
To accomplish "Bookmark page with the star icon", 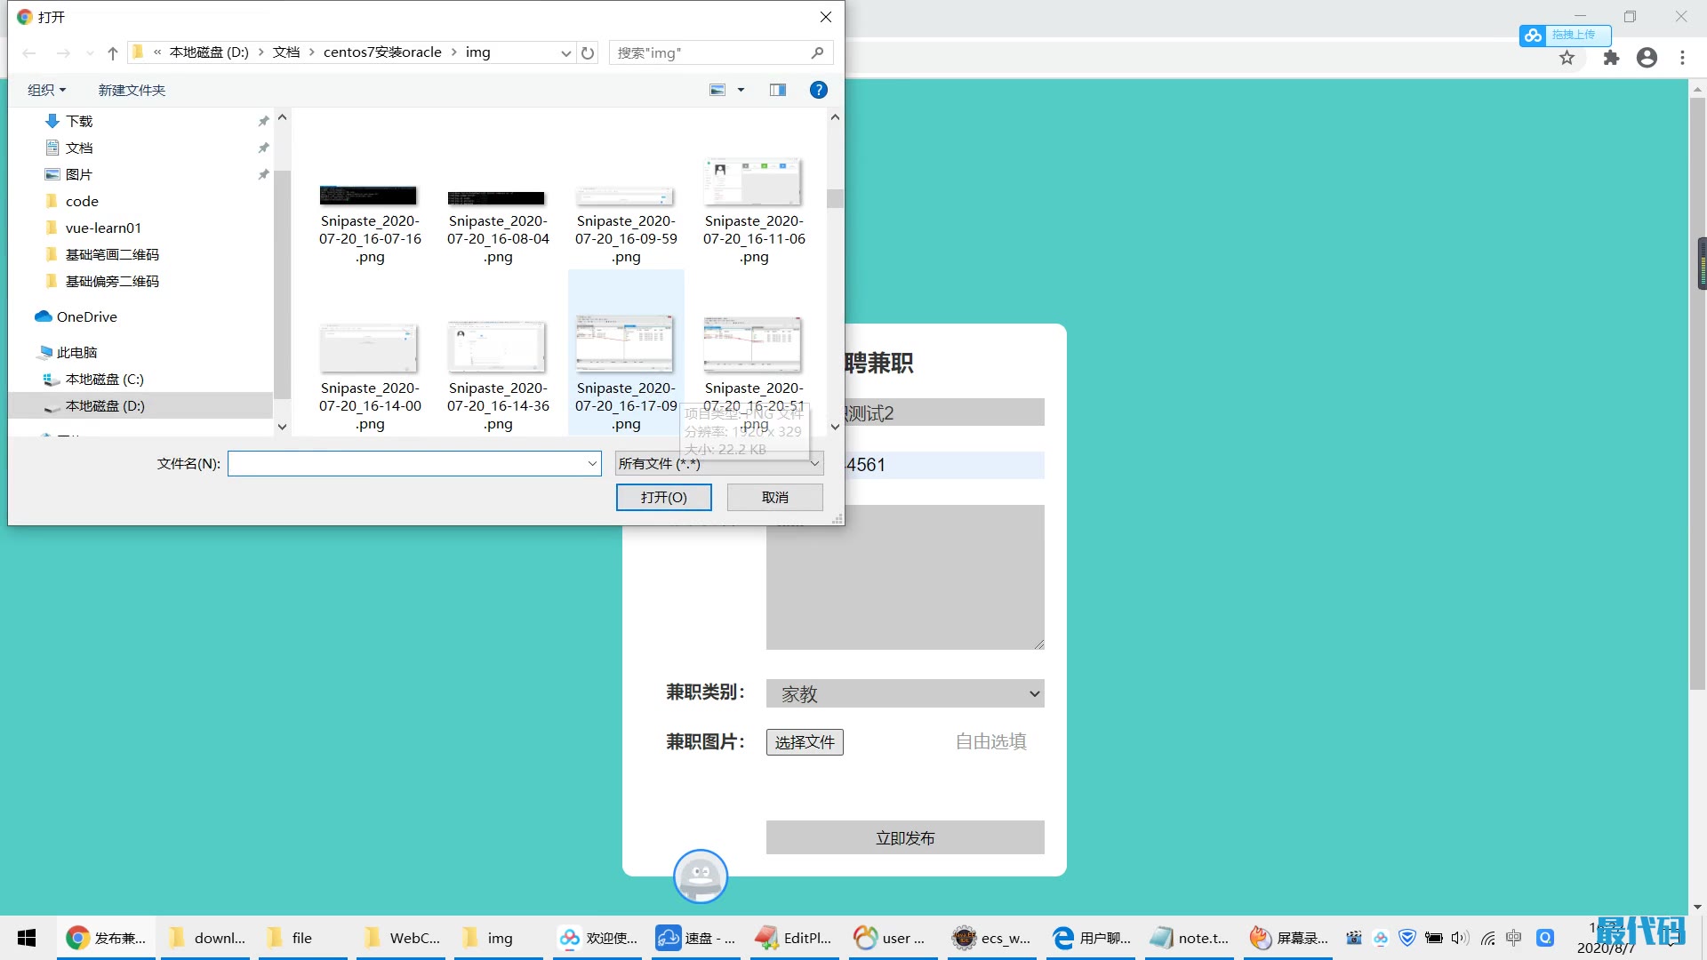I will coord(1567,58).
